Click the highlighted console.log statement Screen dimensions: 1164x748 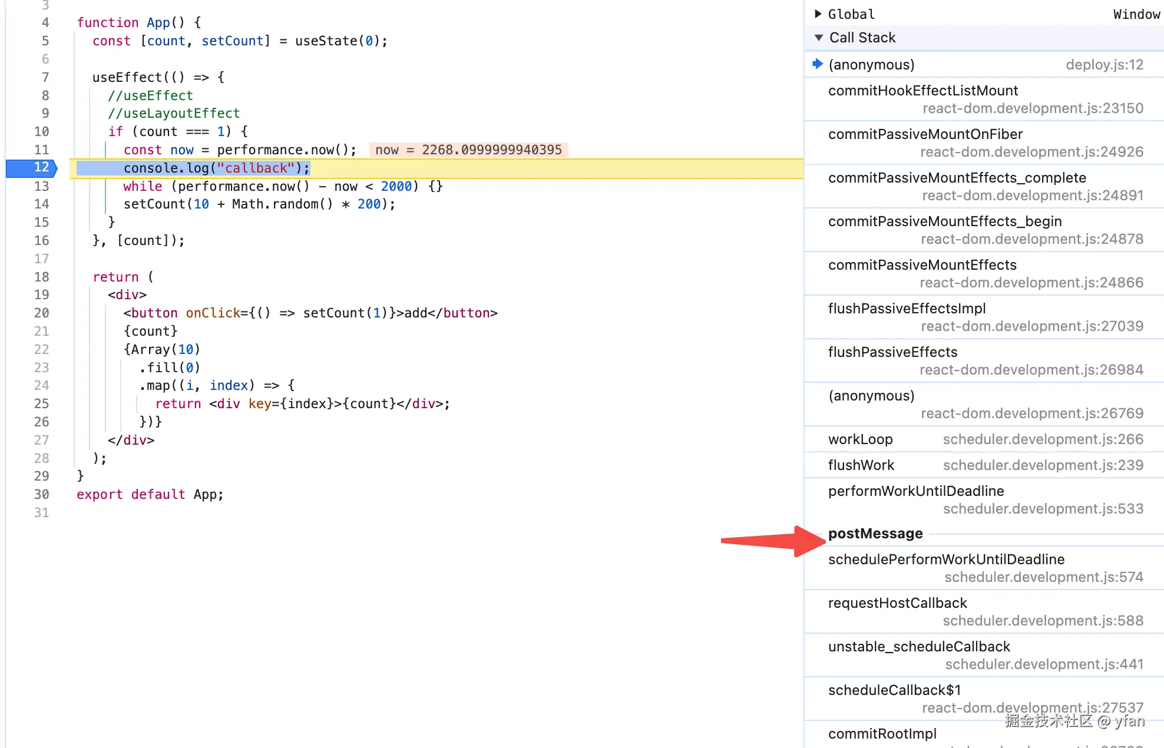click(x=216, y=168)
